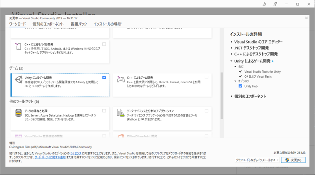Uncheck the Unity Hub option
This screenshot has height=175, width=315.
pyautogui.click(x=240, y=86)
